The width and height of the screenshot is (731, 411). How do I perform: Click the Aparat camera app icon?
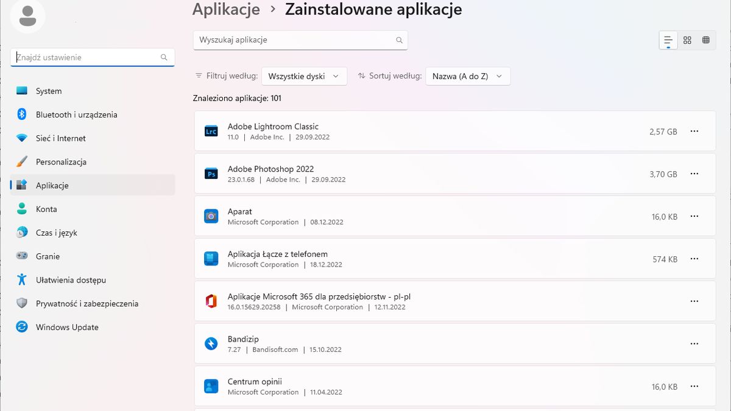point(211,216)
